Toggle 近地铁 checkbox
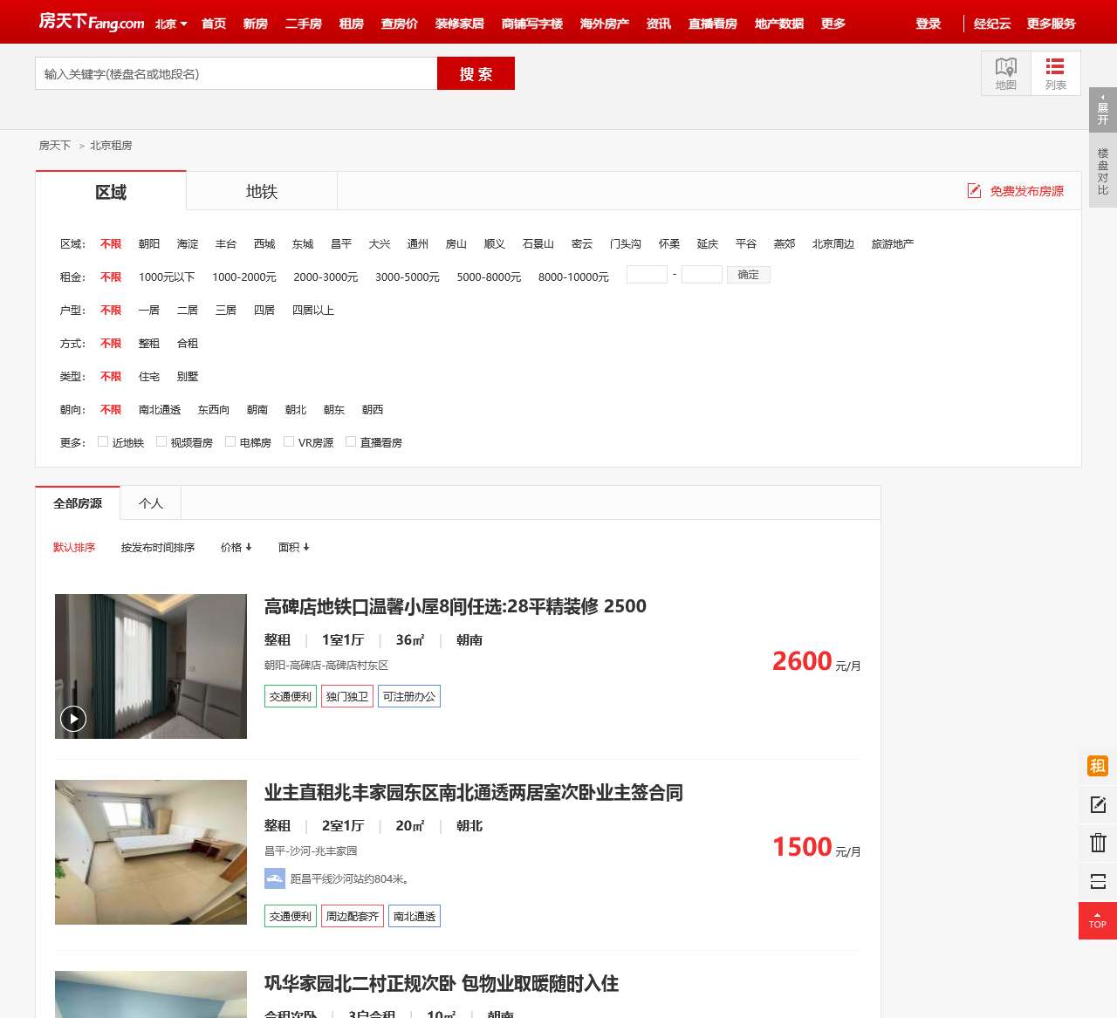The image size is (1117, 1018). coord(103,441)
